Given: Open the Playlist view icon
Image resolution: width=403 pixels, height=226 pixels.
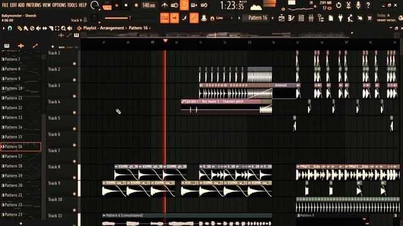Looking at the screenshot, I should click(x=281, y=18).
